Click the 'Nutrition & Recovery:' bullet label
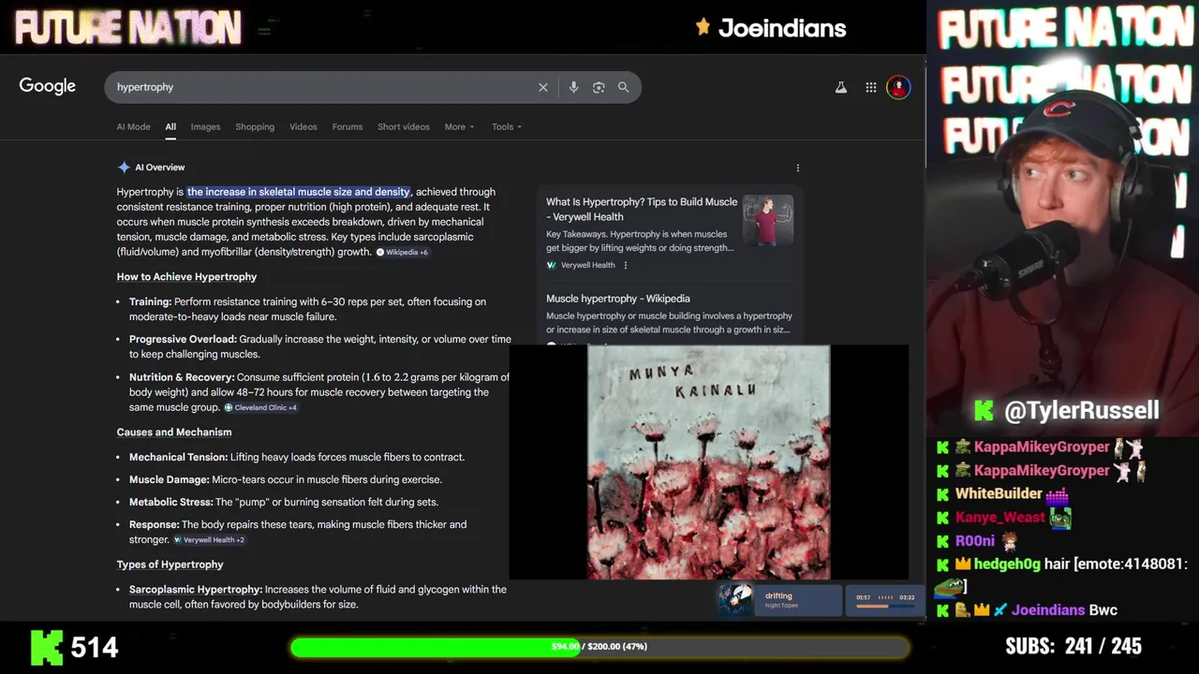Screen dimensions: 1199x674 pos(182,377)
